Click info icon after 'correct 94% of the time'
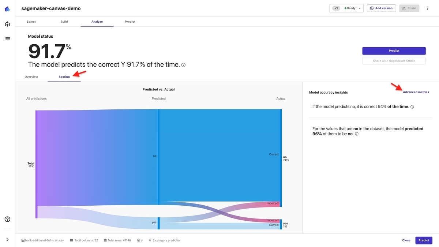The width and height of the screenshot is (439, 247). pyautogui.click(x=412, y=107)
